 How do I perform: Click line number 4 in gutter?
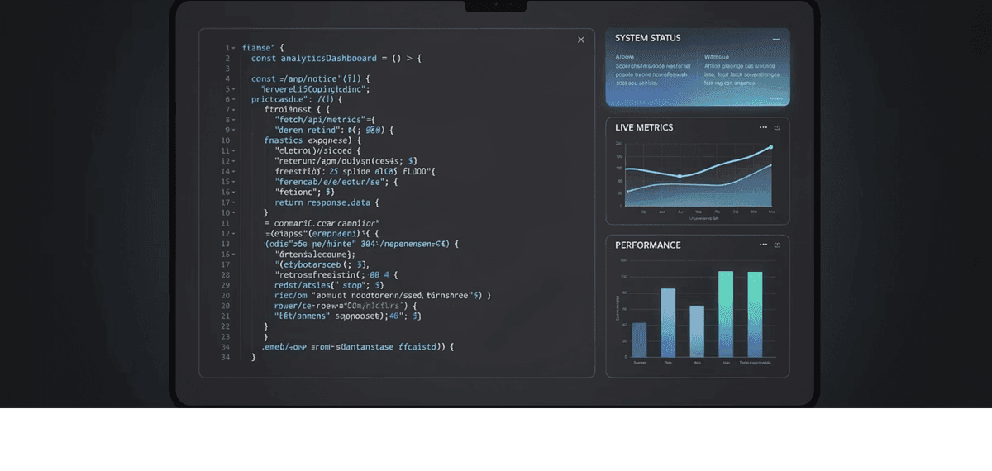[x=227, y=78]
